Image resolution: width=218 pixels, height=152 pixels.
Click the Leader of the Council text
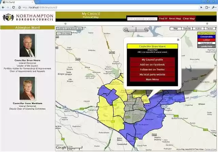[27, 66]
